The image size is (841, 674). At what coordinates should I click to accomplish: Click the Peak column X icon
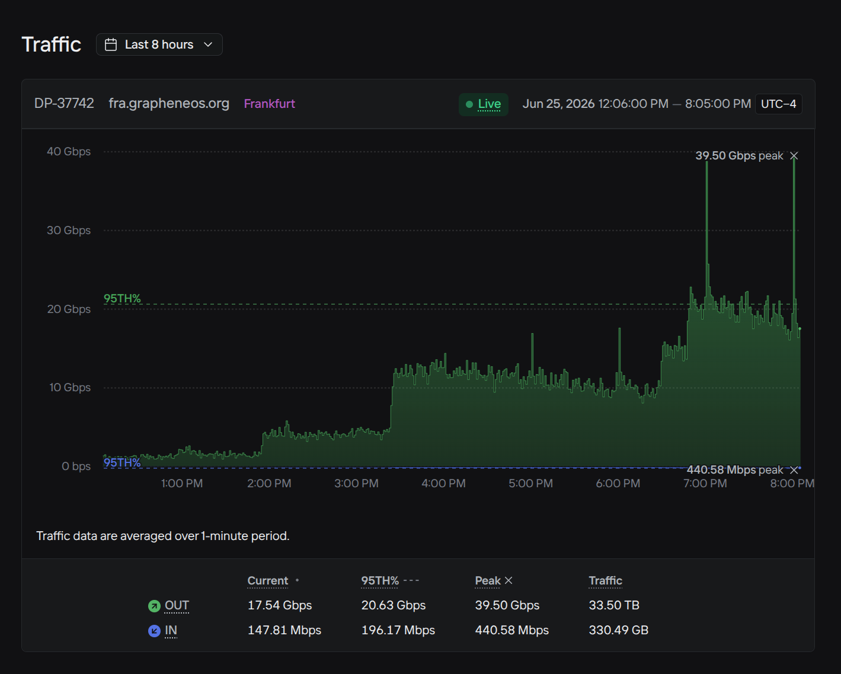pos(509,580)
